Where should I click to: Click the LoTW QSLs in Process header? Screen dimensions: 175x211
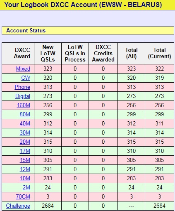(75, 53)
